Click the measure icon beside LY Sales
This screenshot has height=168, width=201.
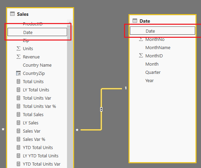coord(19,123)
